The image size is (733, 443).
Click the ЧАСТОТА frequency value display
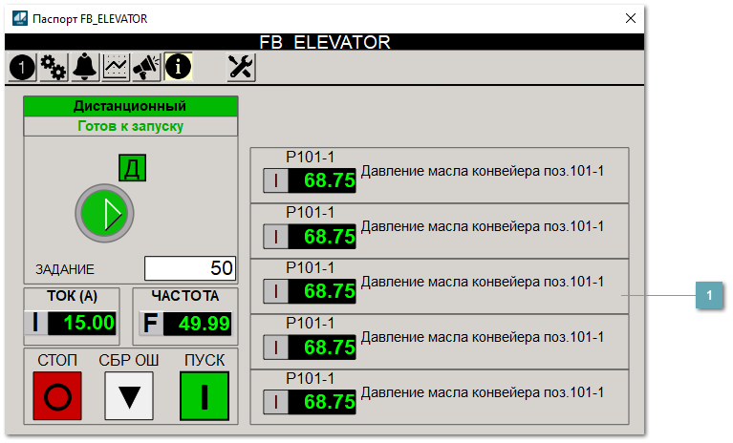(x=196, y=323)
